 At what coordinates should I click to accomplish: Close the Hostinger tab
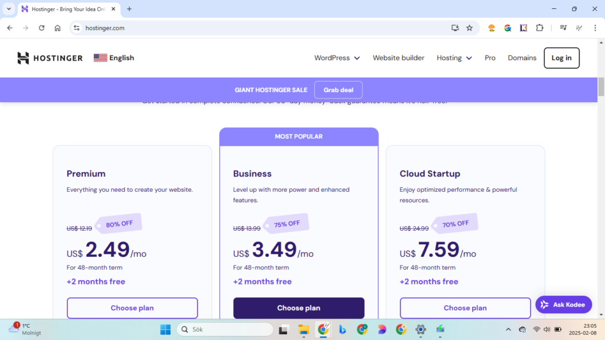pyautogui.click(x=113, y=9)
